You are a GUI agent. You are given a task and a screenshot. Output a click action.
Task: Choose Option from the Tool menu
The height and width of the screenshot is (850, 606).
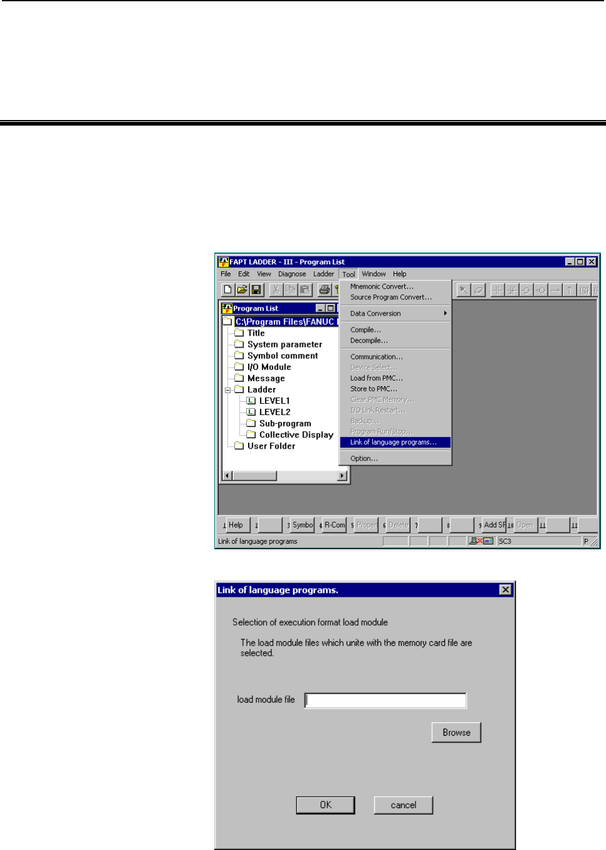395,458
